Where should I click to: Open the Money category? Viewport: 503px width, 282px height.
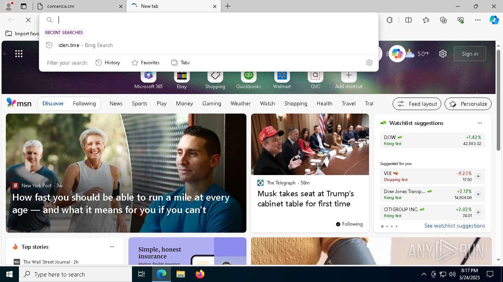184,103
